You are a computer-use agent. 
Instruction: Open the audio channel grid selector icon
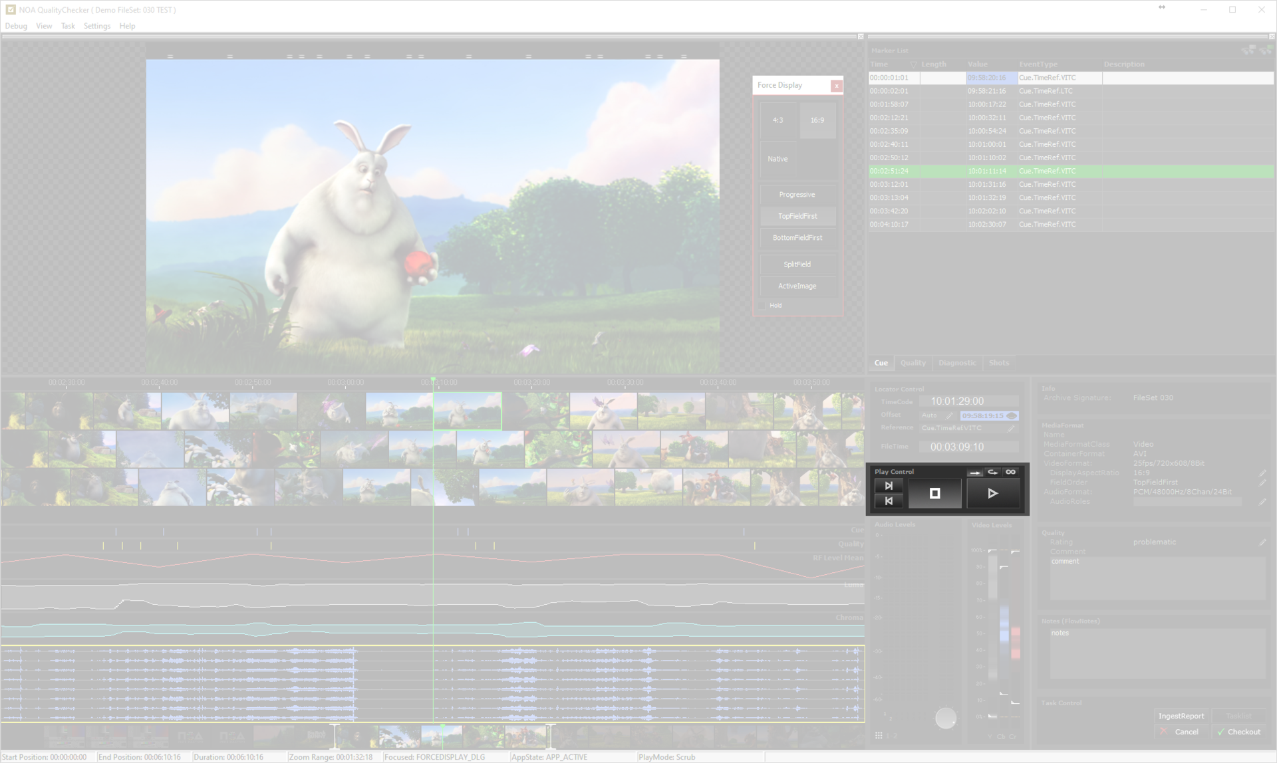pyautogui.click(x=879, y=735)
